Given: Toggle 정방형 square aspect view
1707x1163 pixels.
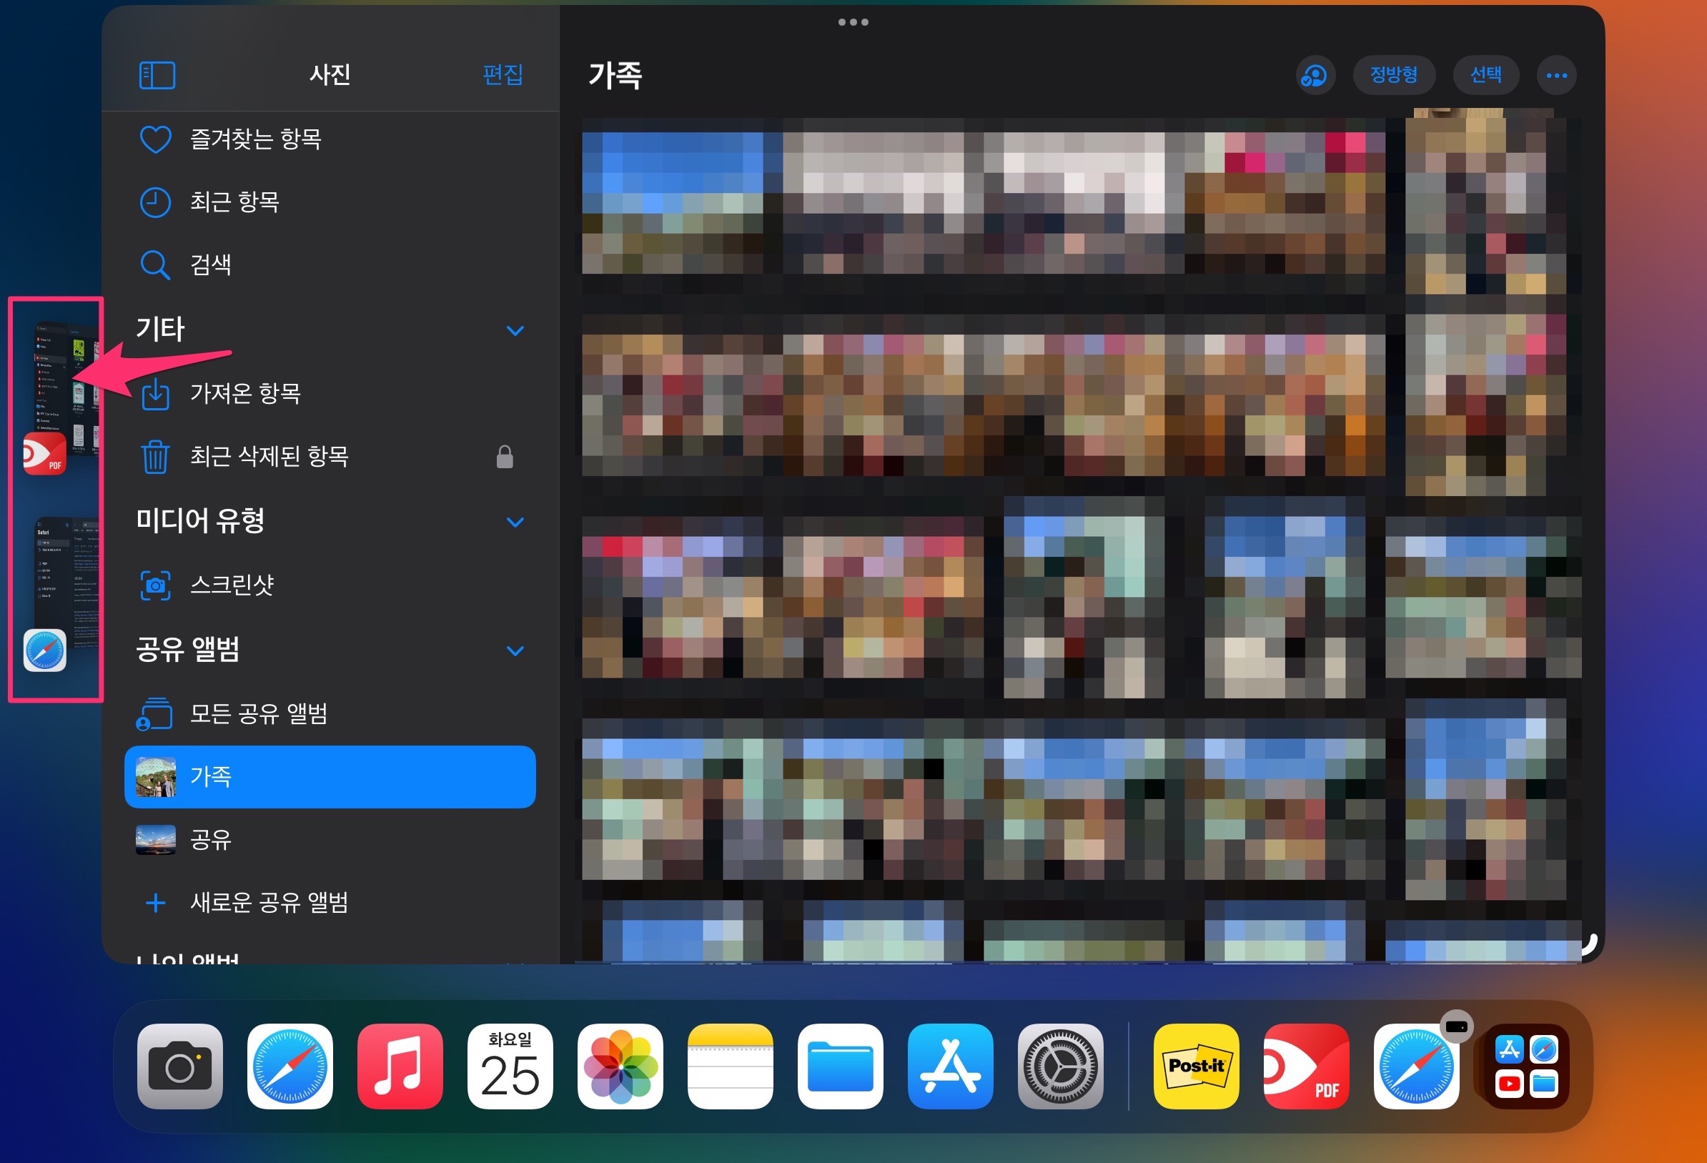Looking at the screenshot, I should [x=1393, y=75].
